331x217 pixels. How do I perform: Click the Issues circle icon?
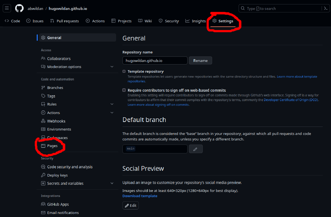tap(28, 21)
